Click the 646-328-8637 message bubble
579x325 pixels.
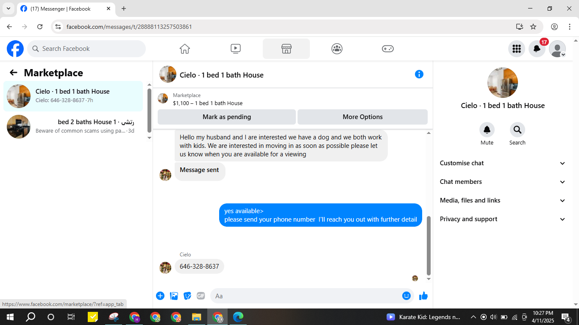pos(199,267)
